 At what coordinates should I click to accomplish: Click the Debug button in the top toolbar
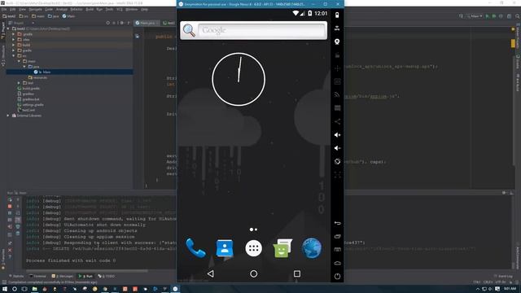(494, 16)
